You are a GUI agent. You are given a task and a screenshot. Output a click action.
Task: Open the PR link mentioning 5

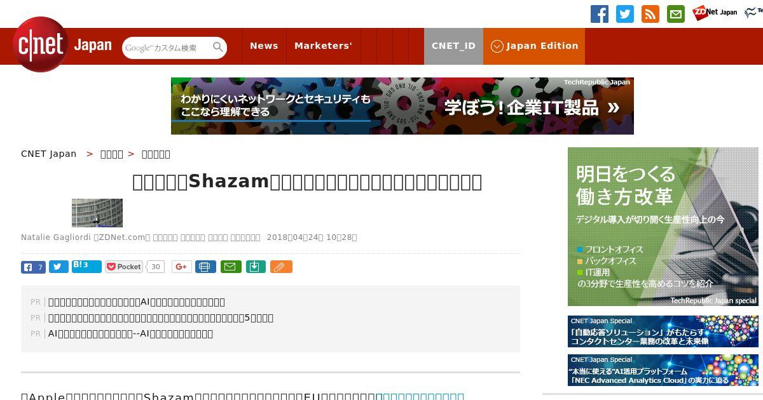pos(161,317)
